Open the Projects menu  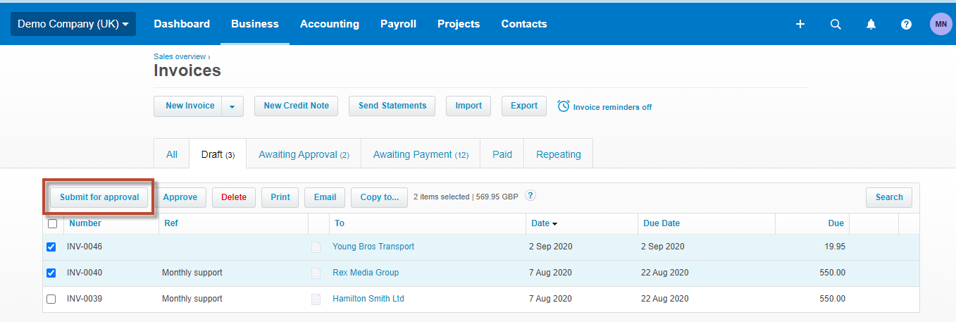pos(459,24)
